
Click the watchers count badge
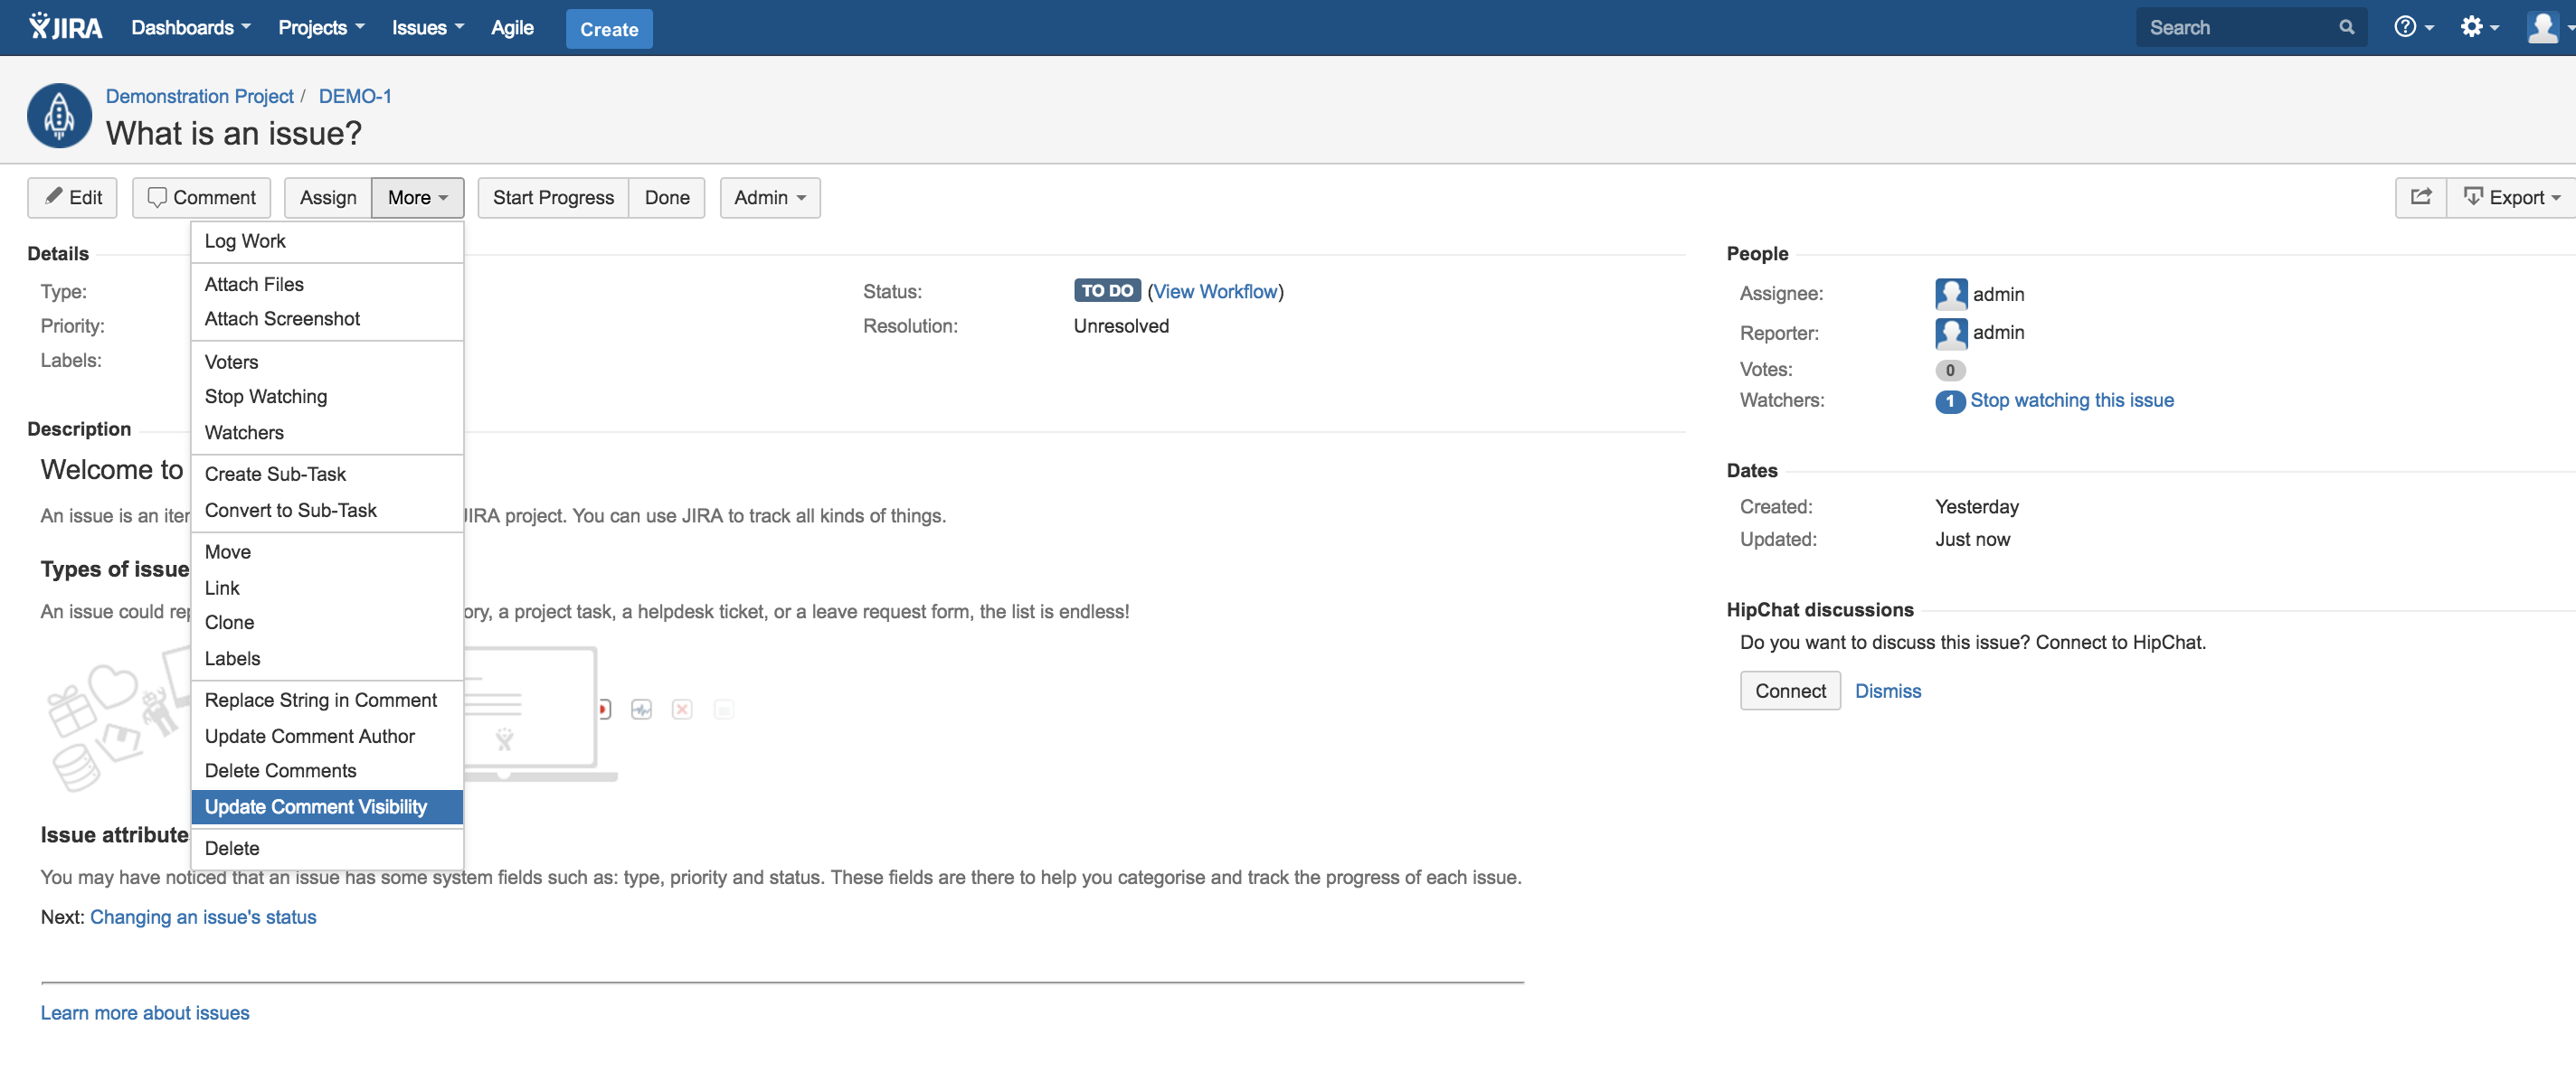coord(1949,400)
